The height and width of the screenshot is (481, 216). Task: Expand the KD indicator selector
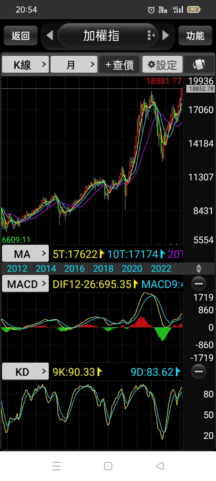pos(25,372)
